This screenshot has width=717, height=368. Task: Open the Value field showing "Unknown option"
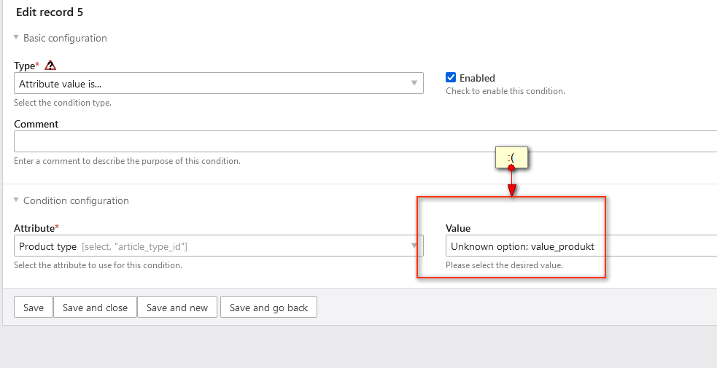coord(576,246)
